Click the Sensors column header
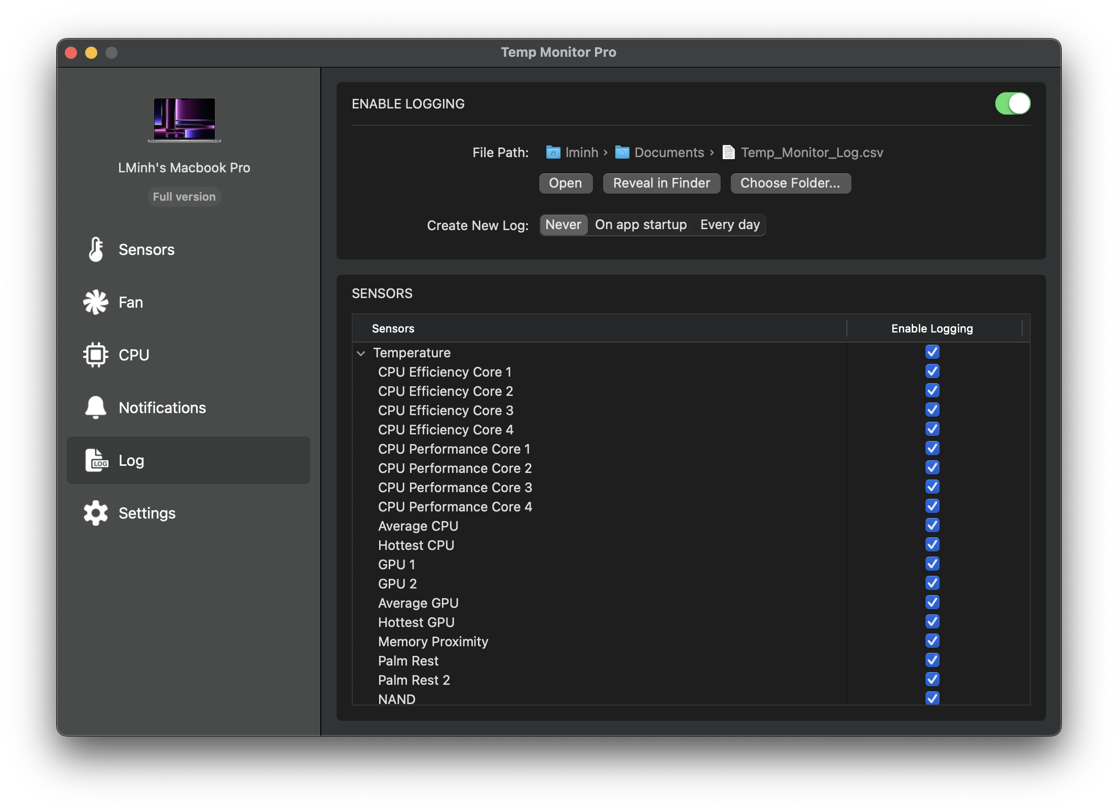Screen dimensions: 1118x811 pyautogui.click(x=600, y=328)
